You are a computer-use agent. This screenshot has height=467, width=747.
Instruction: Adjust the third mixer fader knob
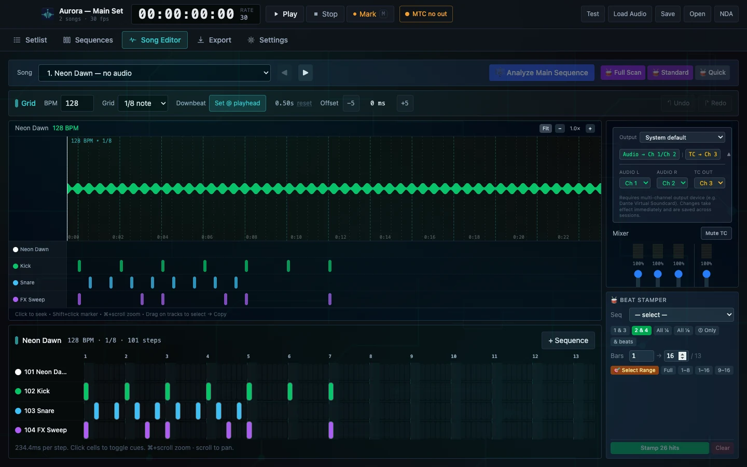(x=679, y=274)
